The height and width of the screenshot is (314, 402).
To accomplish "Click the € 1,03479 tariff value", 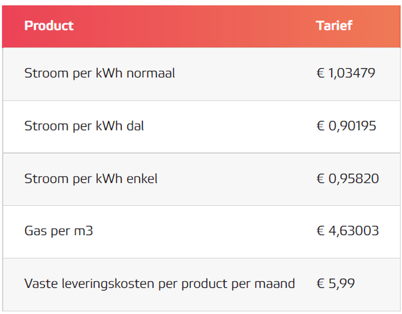I will click(x=346, y=73).
